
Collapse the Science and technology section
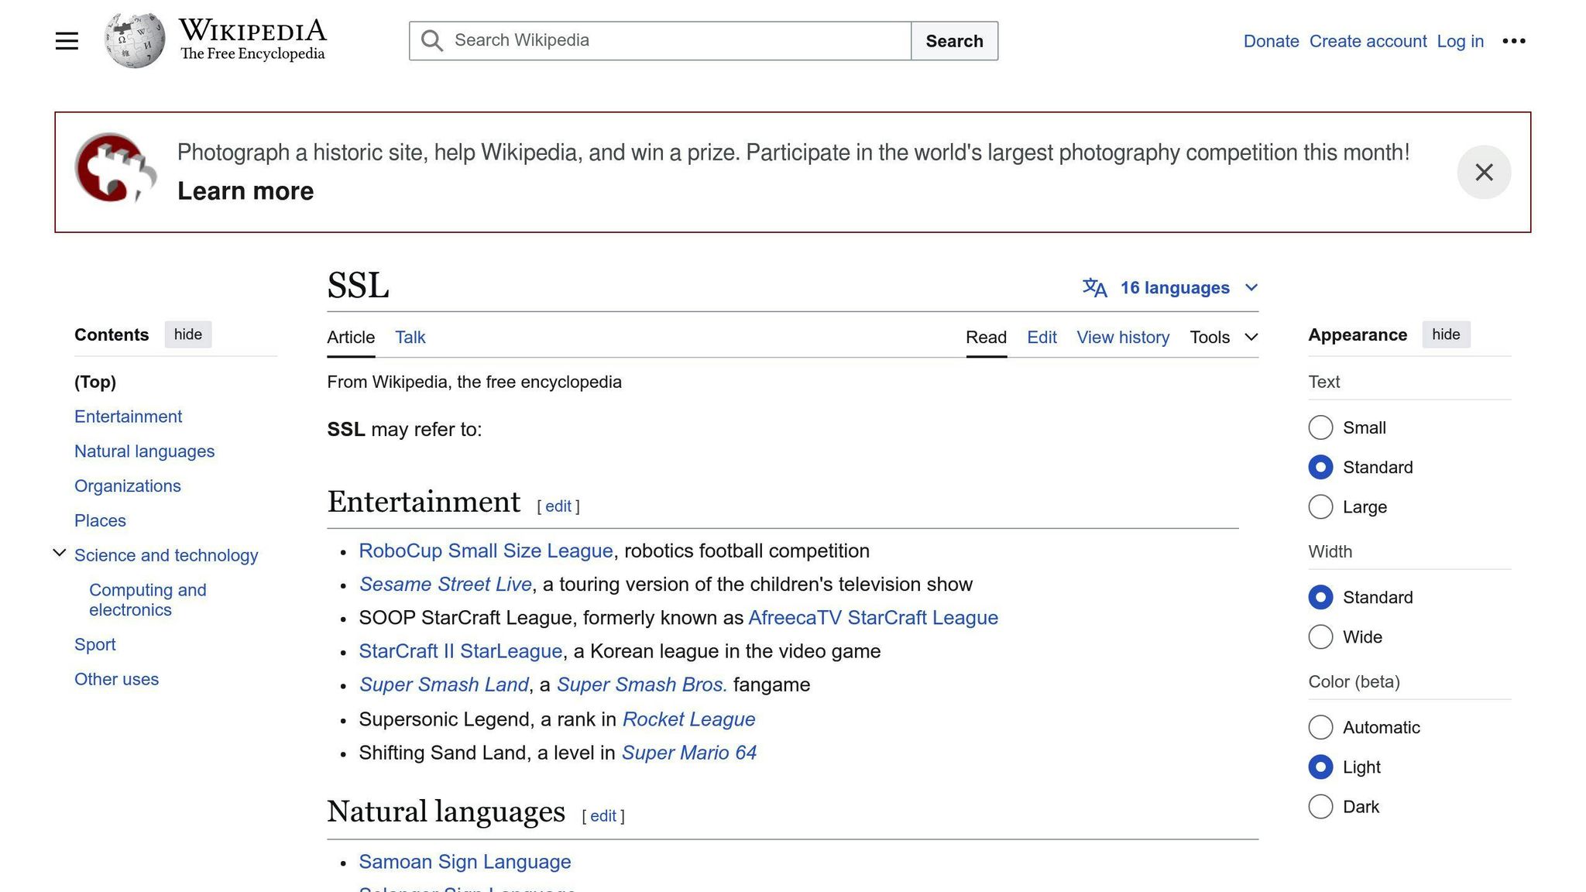60,552
